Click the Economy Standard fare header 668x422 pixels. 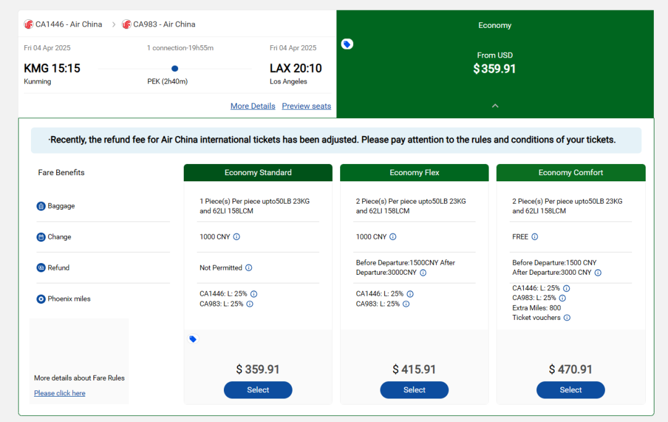point(258,173)
